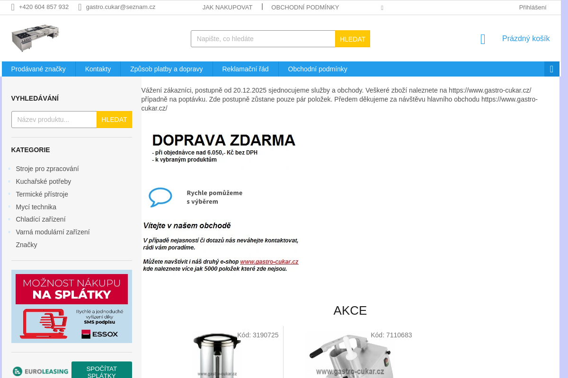This screenshot has width=568, height=378.
Task: Click the "Napište, co hledáte" search field
Action: 263,38
